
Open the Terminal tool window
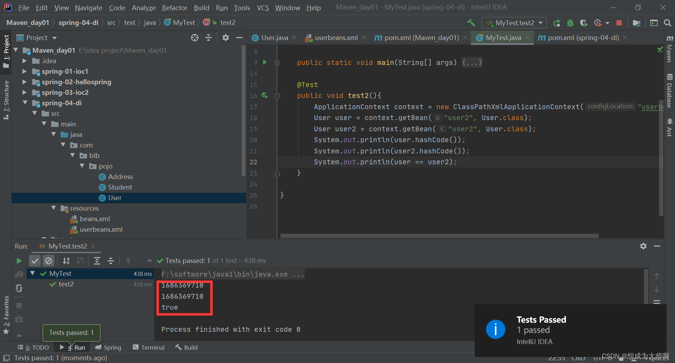[x=149, y=347]
